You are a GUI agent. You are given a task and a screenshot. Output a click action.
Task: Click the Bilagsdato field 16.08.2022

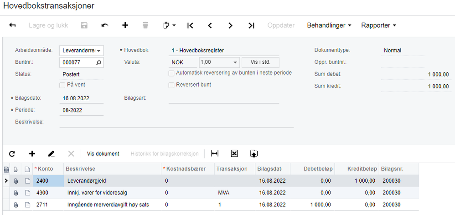(x=82, y=98)
